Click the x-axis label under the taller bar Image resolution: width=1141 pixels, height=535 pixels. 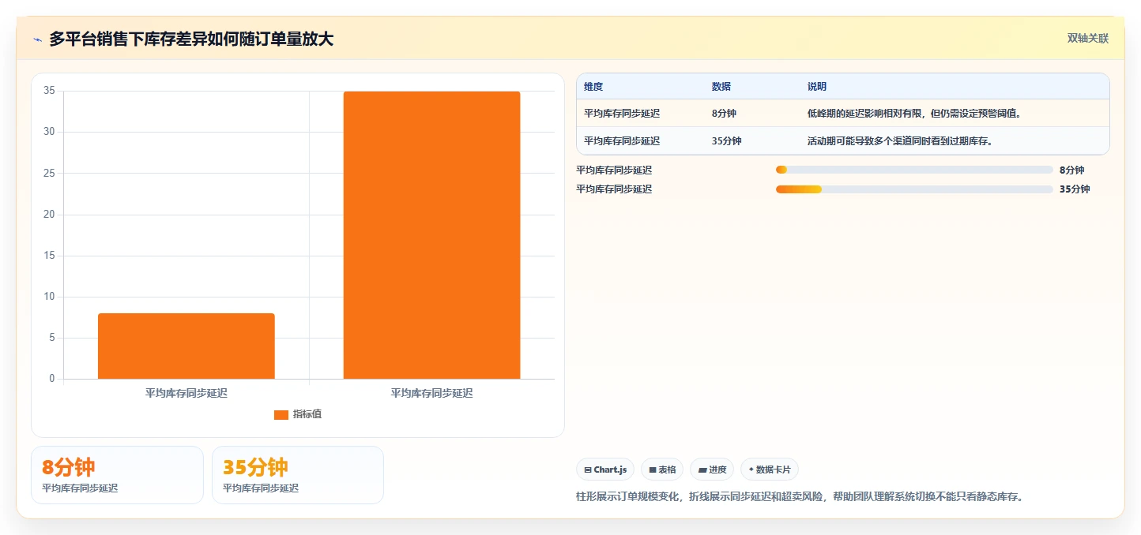[431, 393]
